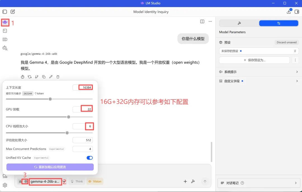Delete the Gemma response message

[x=58, y=77]
